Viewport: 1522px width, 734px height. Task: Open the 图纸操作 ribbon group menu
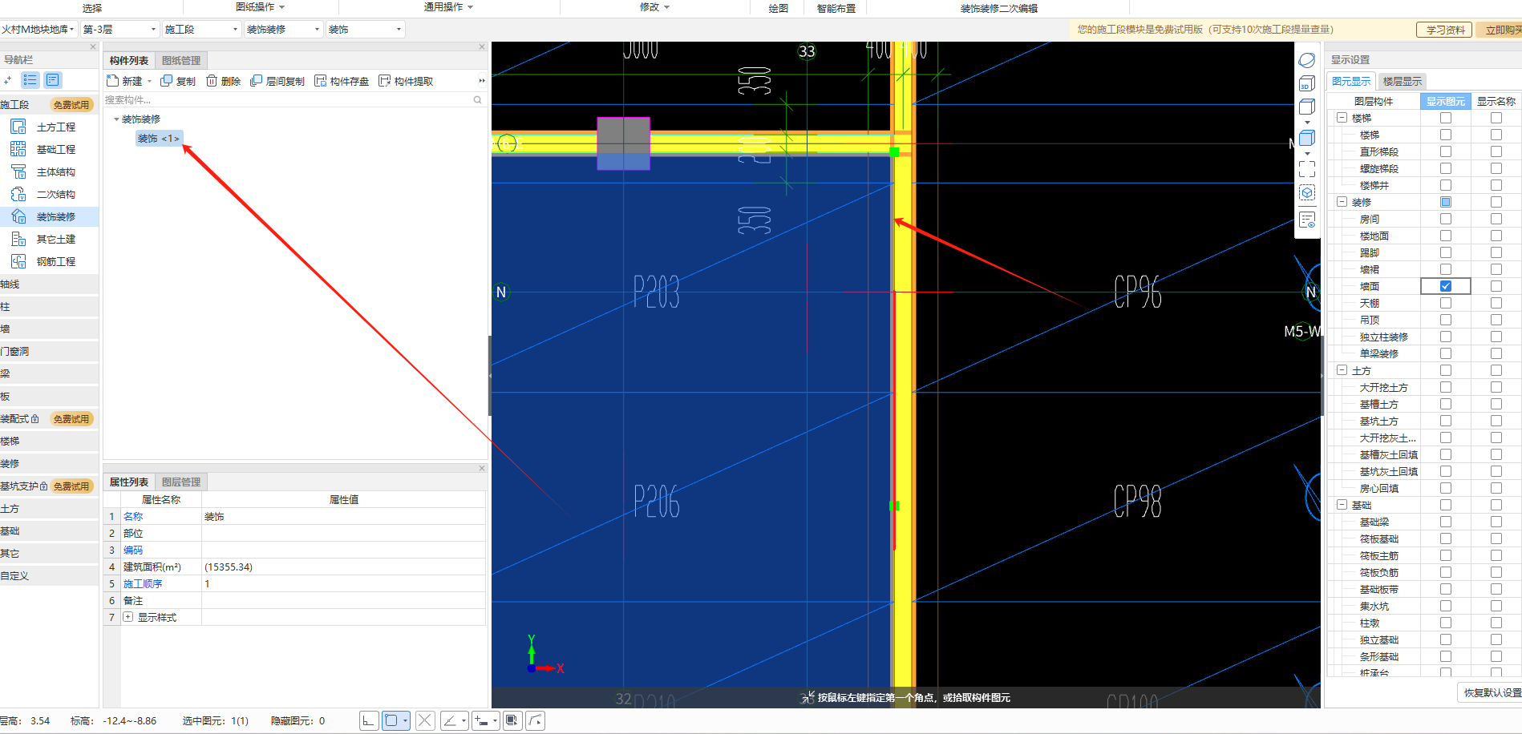pyautogui.click(x=261, y=7)
